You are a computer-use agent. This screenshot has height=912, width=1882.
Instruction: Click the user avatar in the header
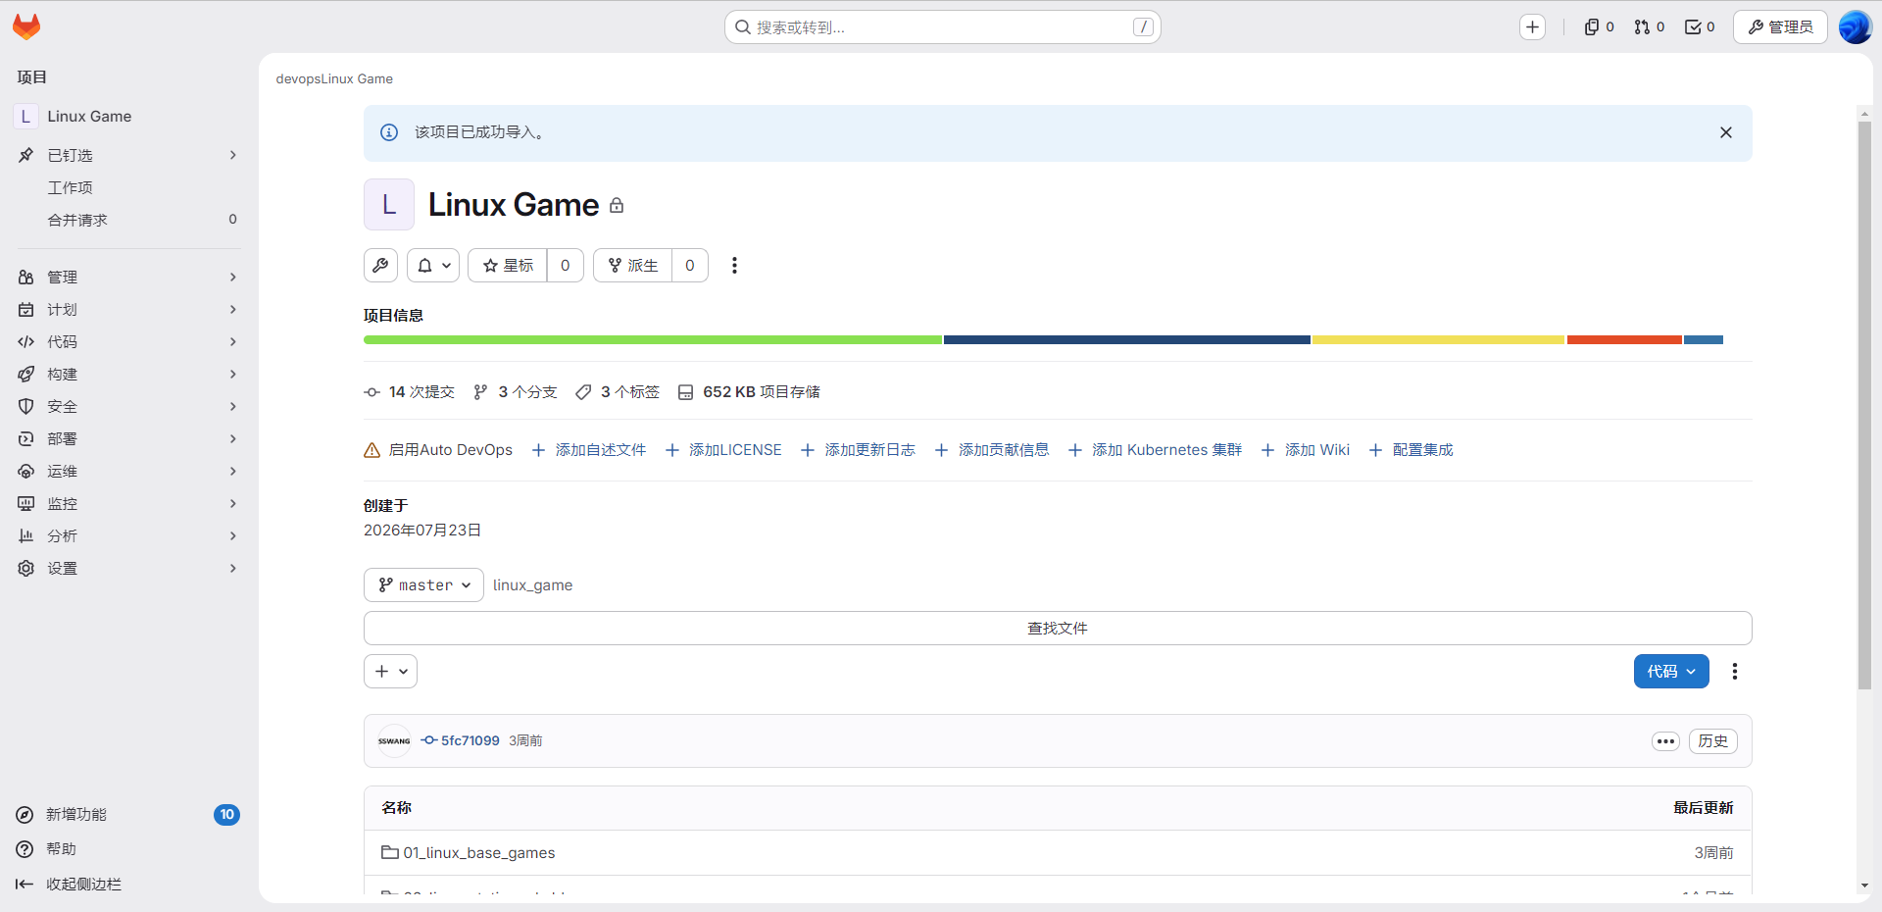[x=1855, y=27]
